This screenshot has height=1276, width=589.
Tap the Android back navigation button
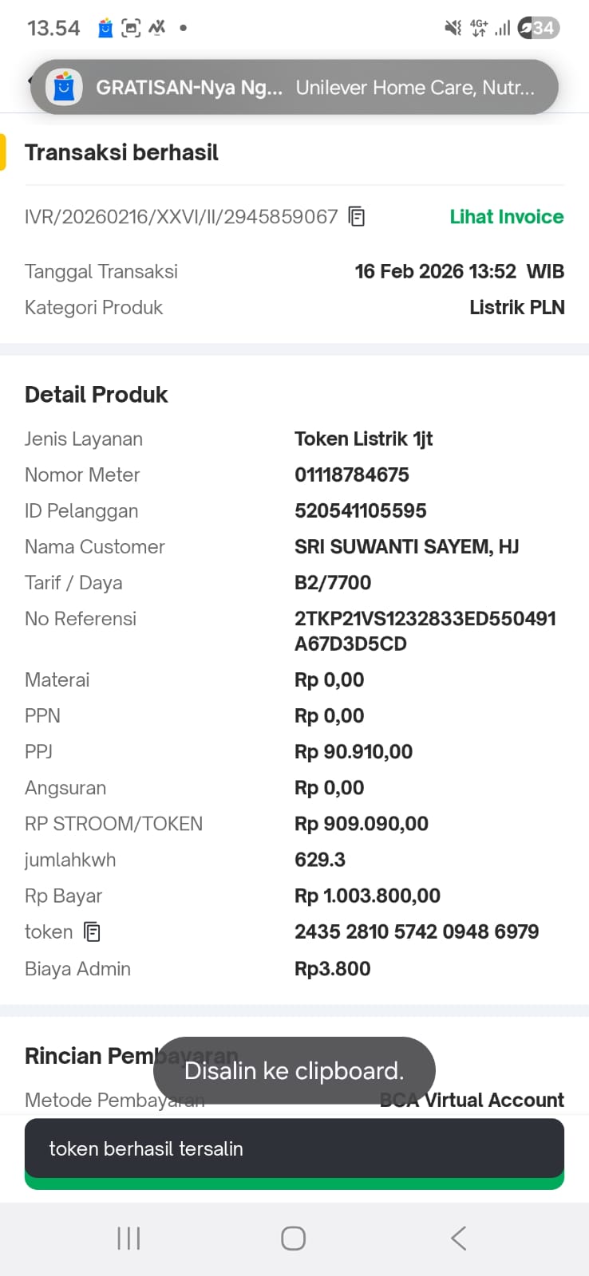458,1238
